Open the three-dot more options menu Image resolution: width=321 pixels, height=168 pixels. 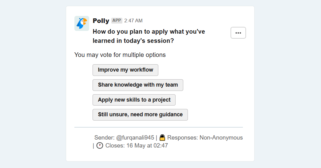click(238, 33)
